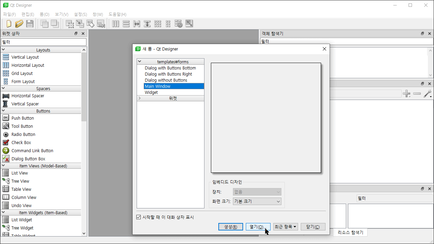
Task: Open the 도움말(H) menu
Action: pyautogui.click(x=117, y=14)
